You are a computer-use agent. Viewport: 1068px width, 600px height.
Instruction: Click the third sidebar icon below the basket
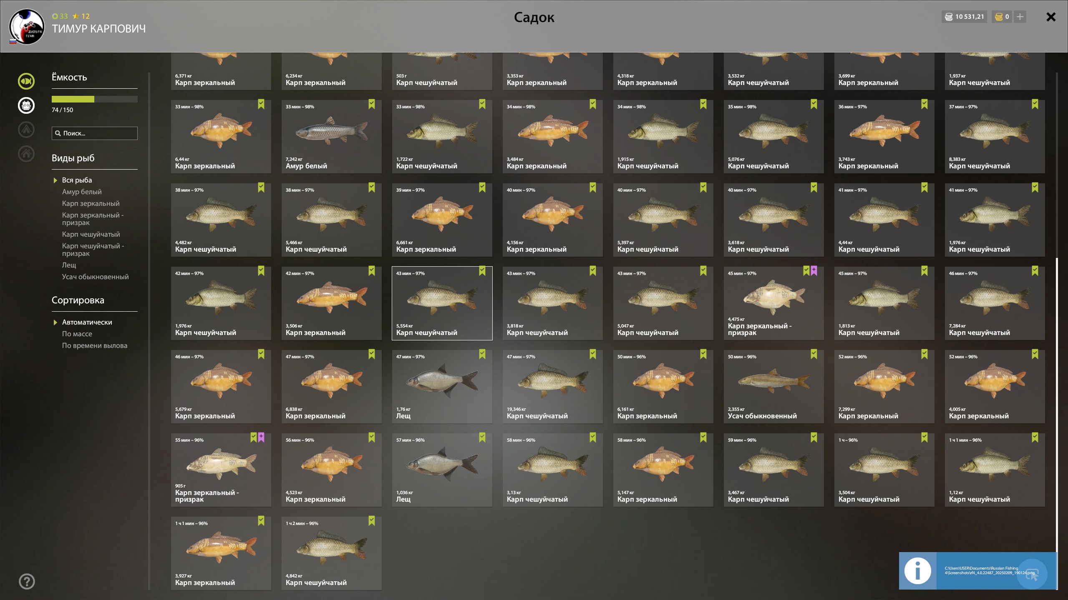pyautogui.click(x=26, y=130)
